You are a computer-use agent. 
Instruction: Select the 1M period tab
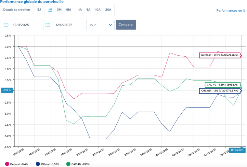click(50, 9)
